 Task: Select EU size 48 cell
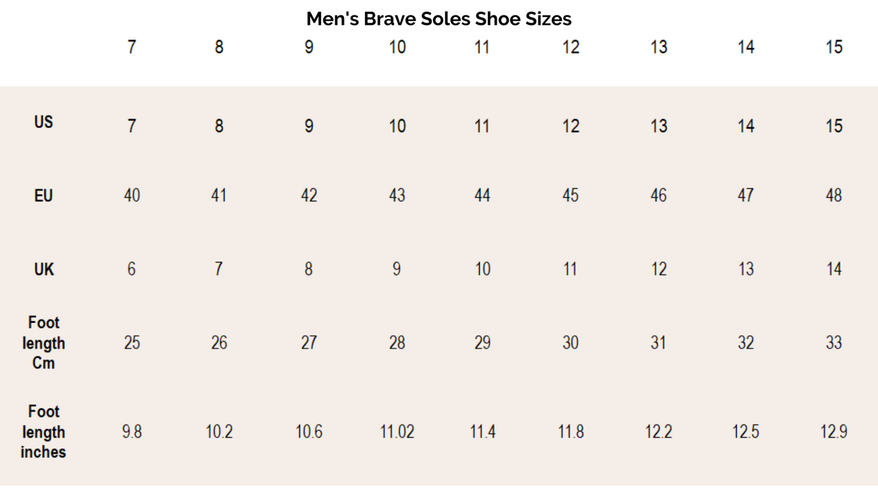[833, 195]
